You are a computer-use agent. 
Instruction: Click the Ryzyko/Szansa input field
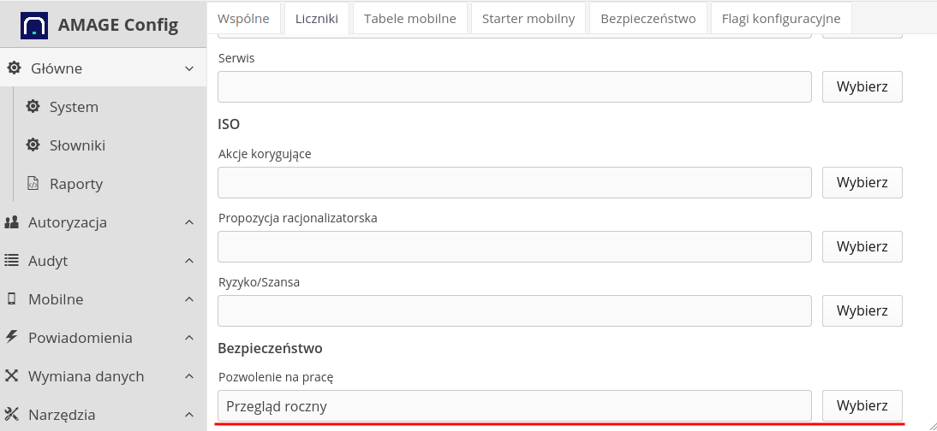[514, 310]
